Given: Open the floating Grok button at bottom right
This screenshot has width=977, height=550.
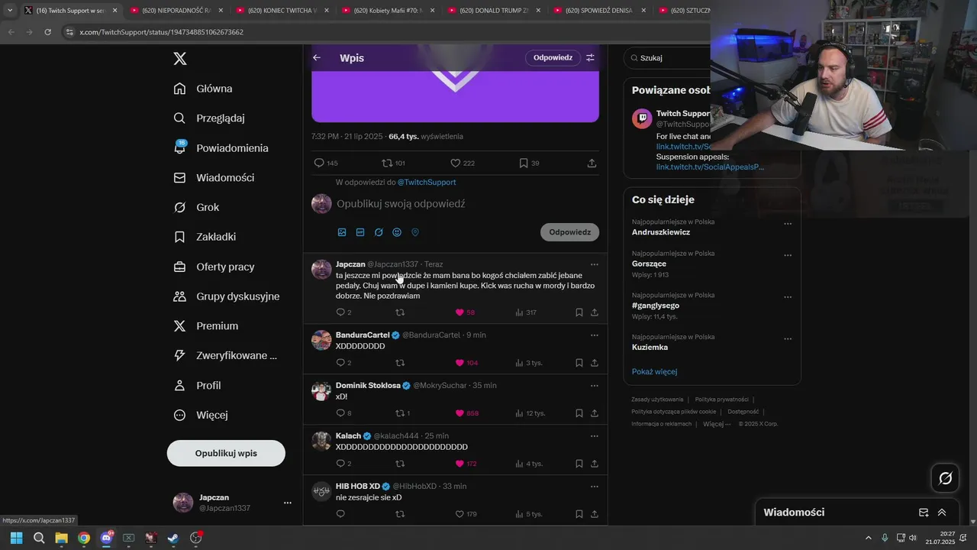Looking at the screenshot, I should (x=946, y=478).
